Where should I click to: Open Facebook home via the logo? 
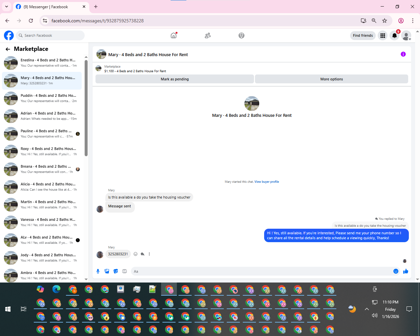pos(9,35)
